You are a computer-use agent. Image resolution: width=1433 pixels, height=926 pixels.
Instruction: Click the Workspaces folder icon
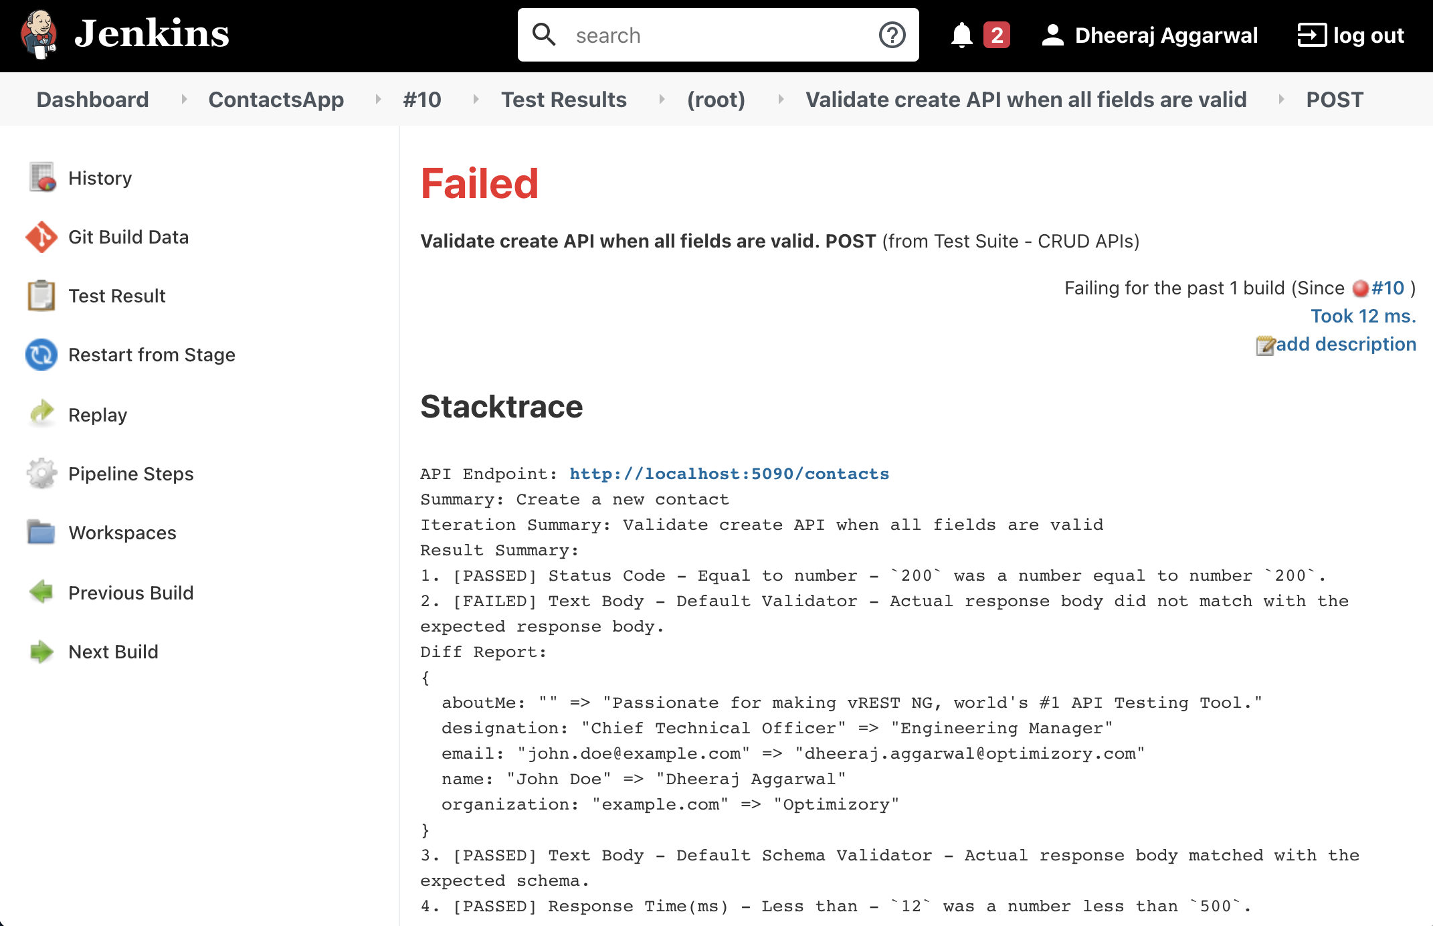(41, 533)
